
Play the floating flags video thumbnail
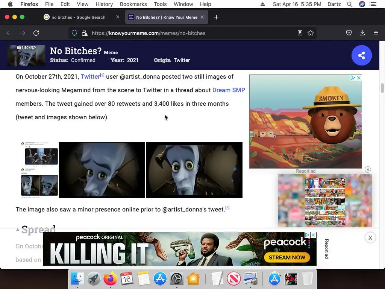324,200
